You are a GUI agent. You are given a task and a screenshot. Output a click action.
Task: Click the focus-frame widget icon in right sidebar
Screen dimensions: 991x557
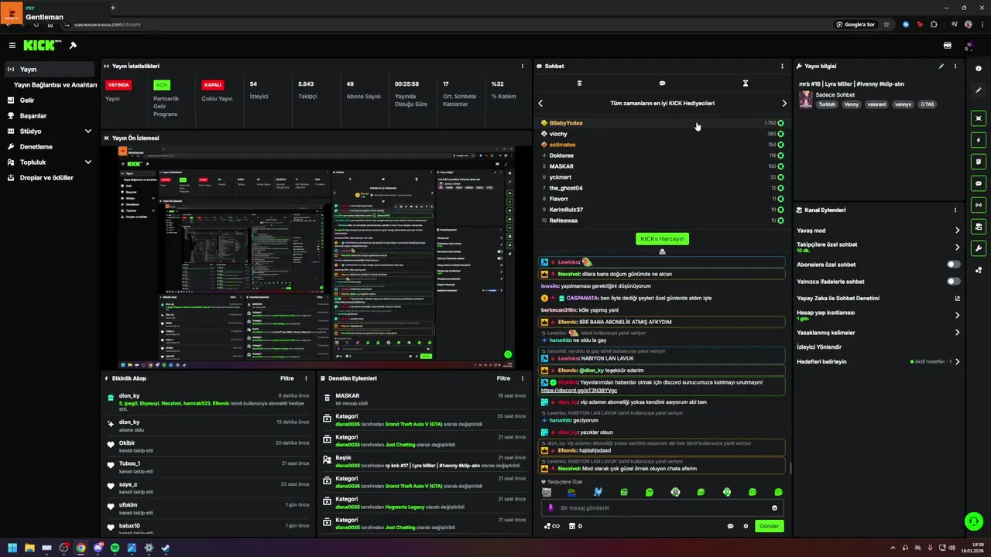coord(979,118)
